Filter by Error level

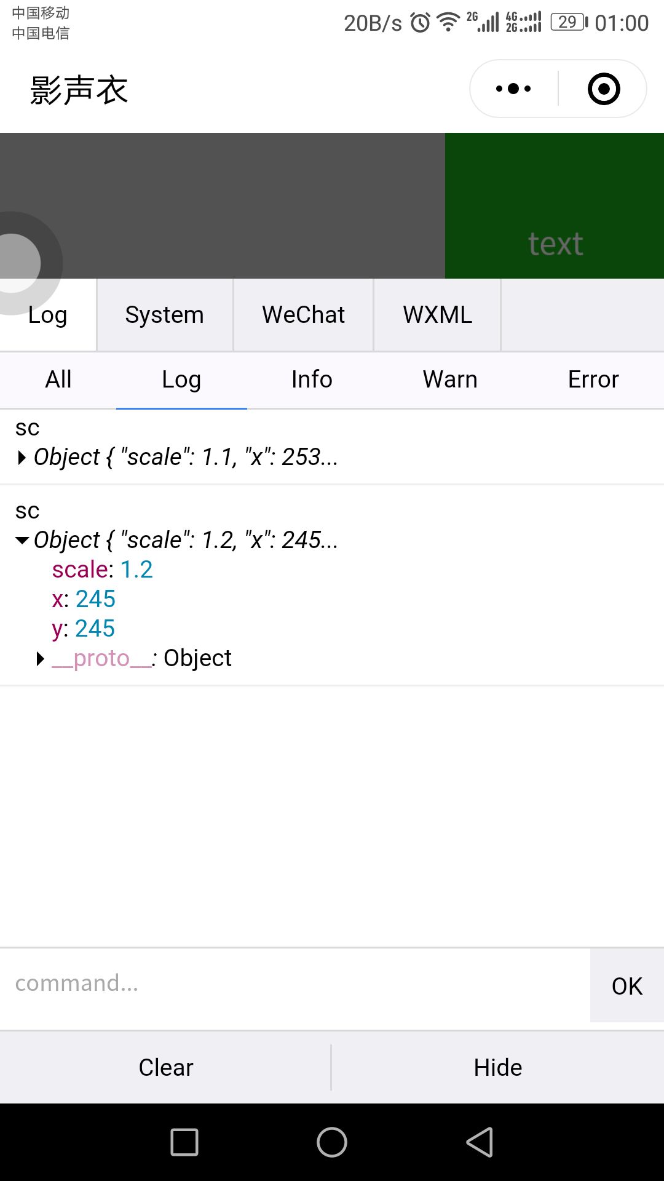593,380
